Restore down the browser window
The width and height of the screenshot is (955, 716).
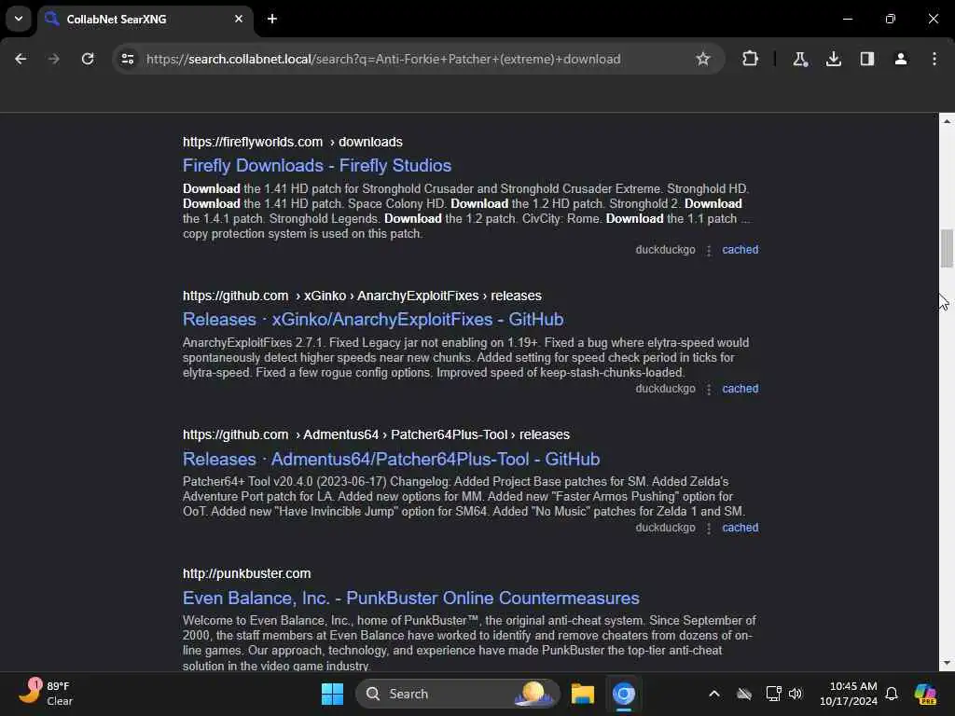[x=891, y=19]
